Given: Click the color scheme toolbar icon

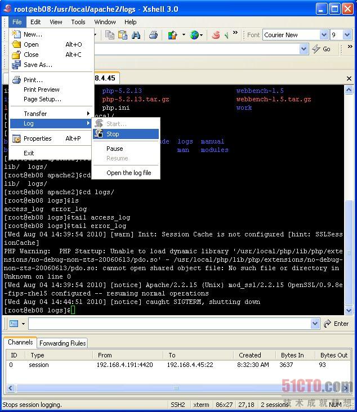Looking at the screenshot, I should pyautogui.click(x=173, y=35).
